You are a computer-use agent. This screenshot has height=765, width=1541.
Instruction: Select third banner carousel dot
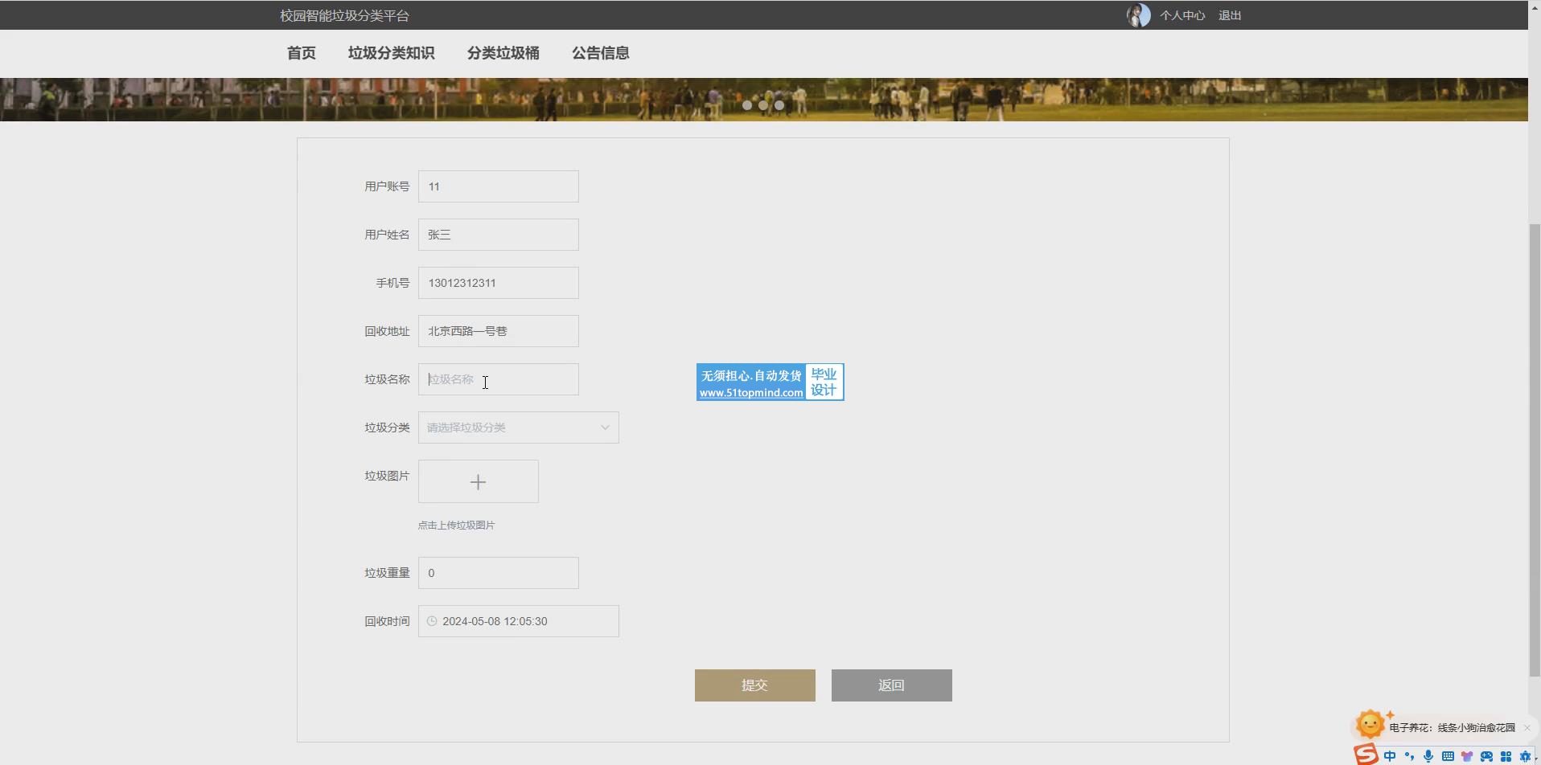779,105
